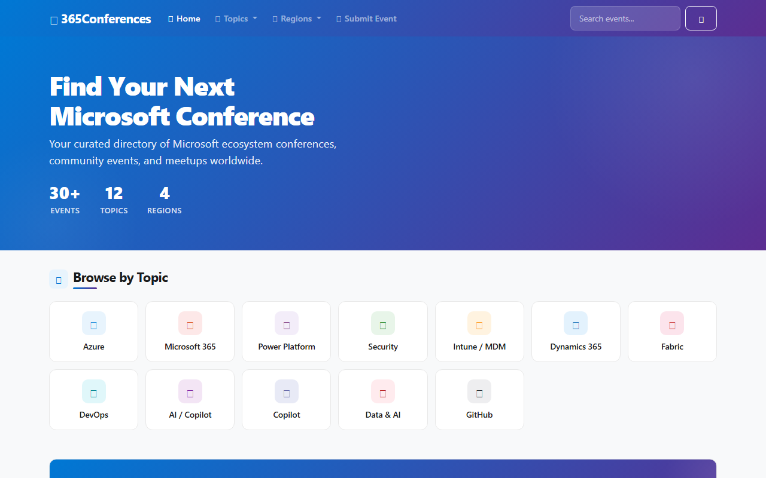Click the Copilot card label
Screen dimensions: 766x478
pyautogui.click(x=287, y=415)
